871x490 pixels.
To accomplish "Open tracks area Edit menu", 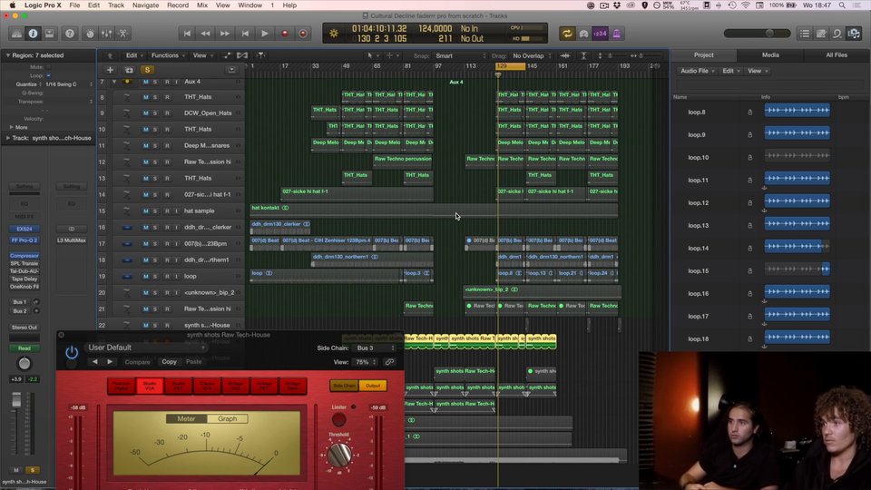I will coord(133,55).
